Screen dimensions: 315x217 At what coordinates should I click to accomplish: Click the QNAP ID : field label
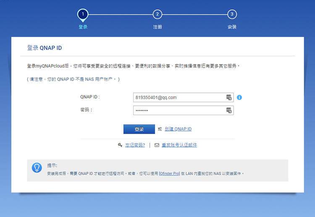point(90,97)
